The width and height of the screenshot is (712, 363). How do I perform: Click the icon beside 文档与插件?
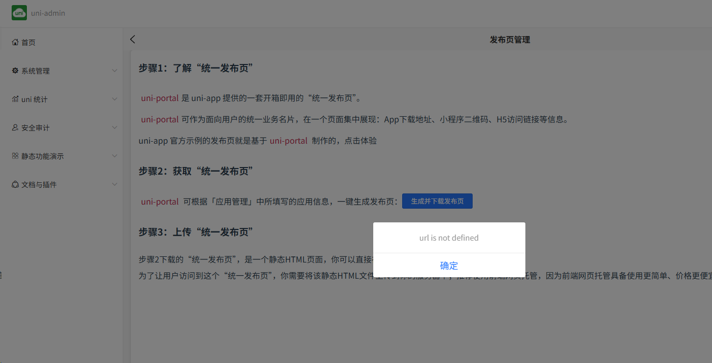coord(15,184)
